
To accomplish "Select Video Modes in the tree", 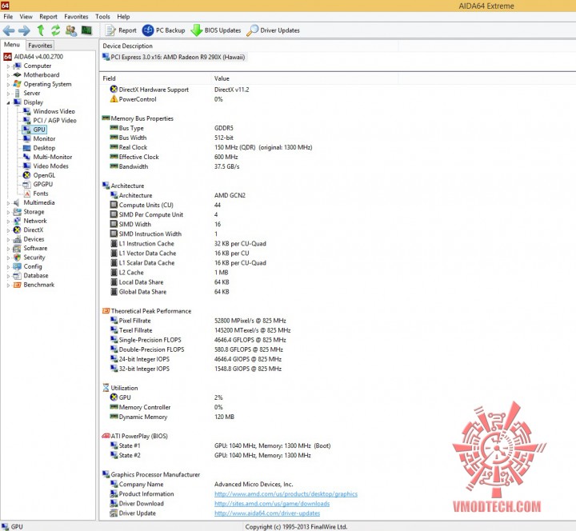I will [50, 166].
